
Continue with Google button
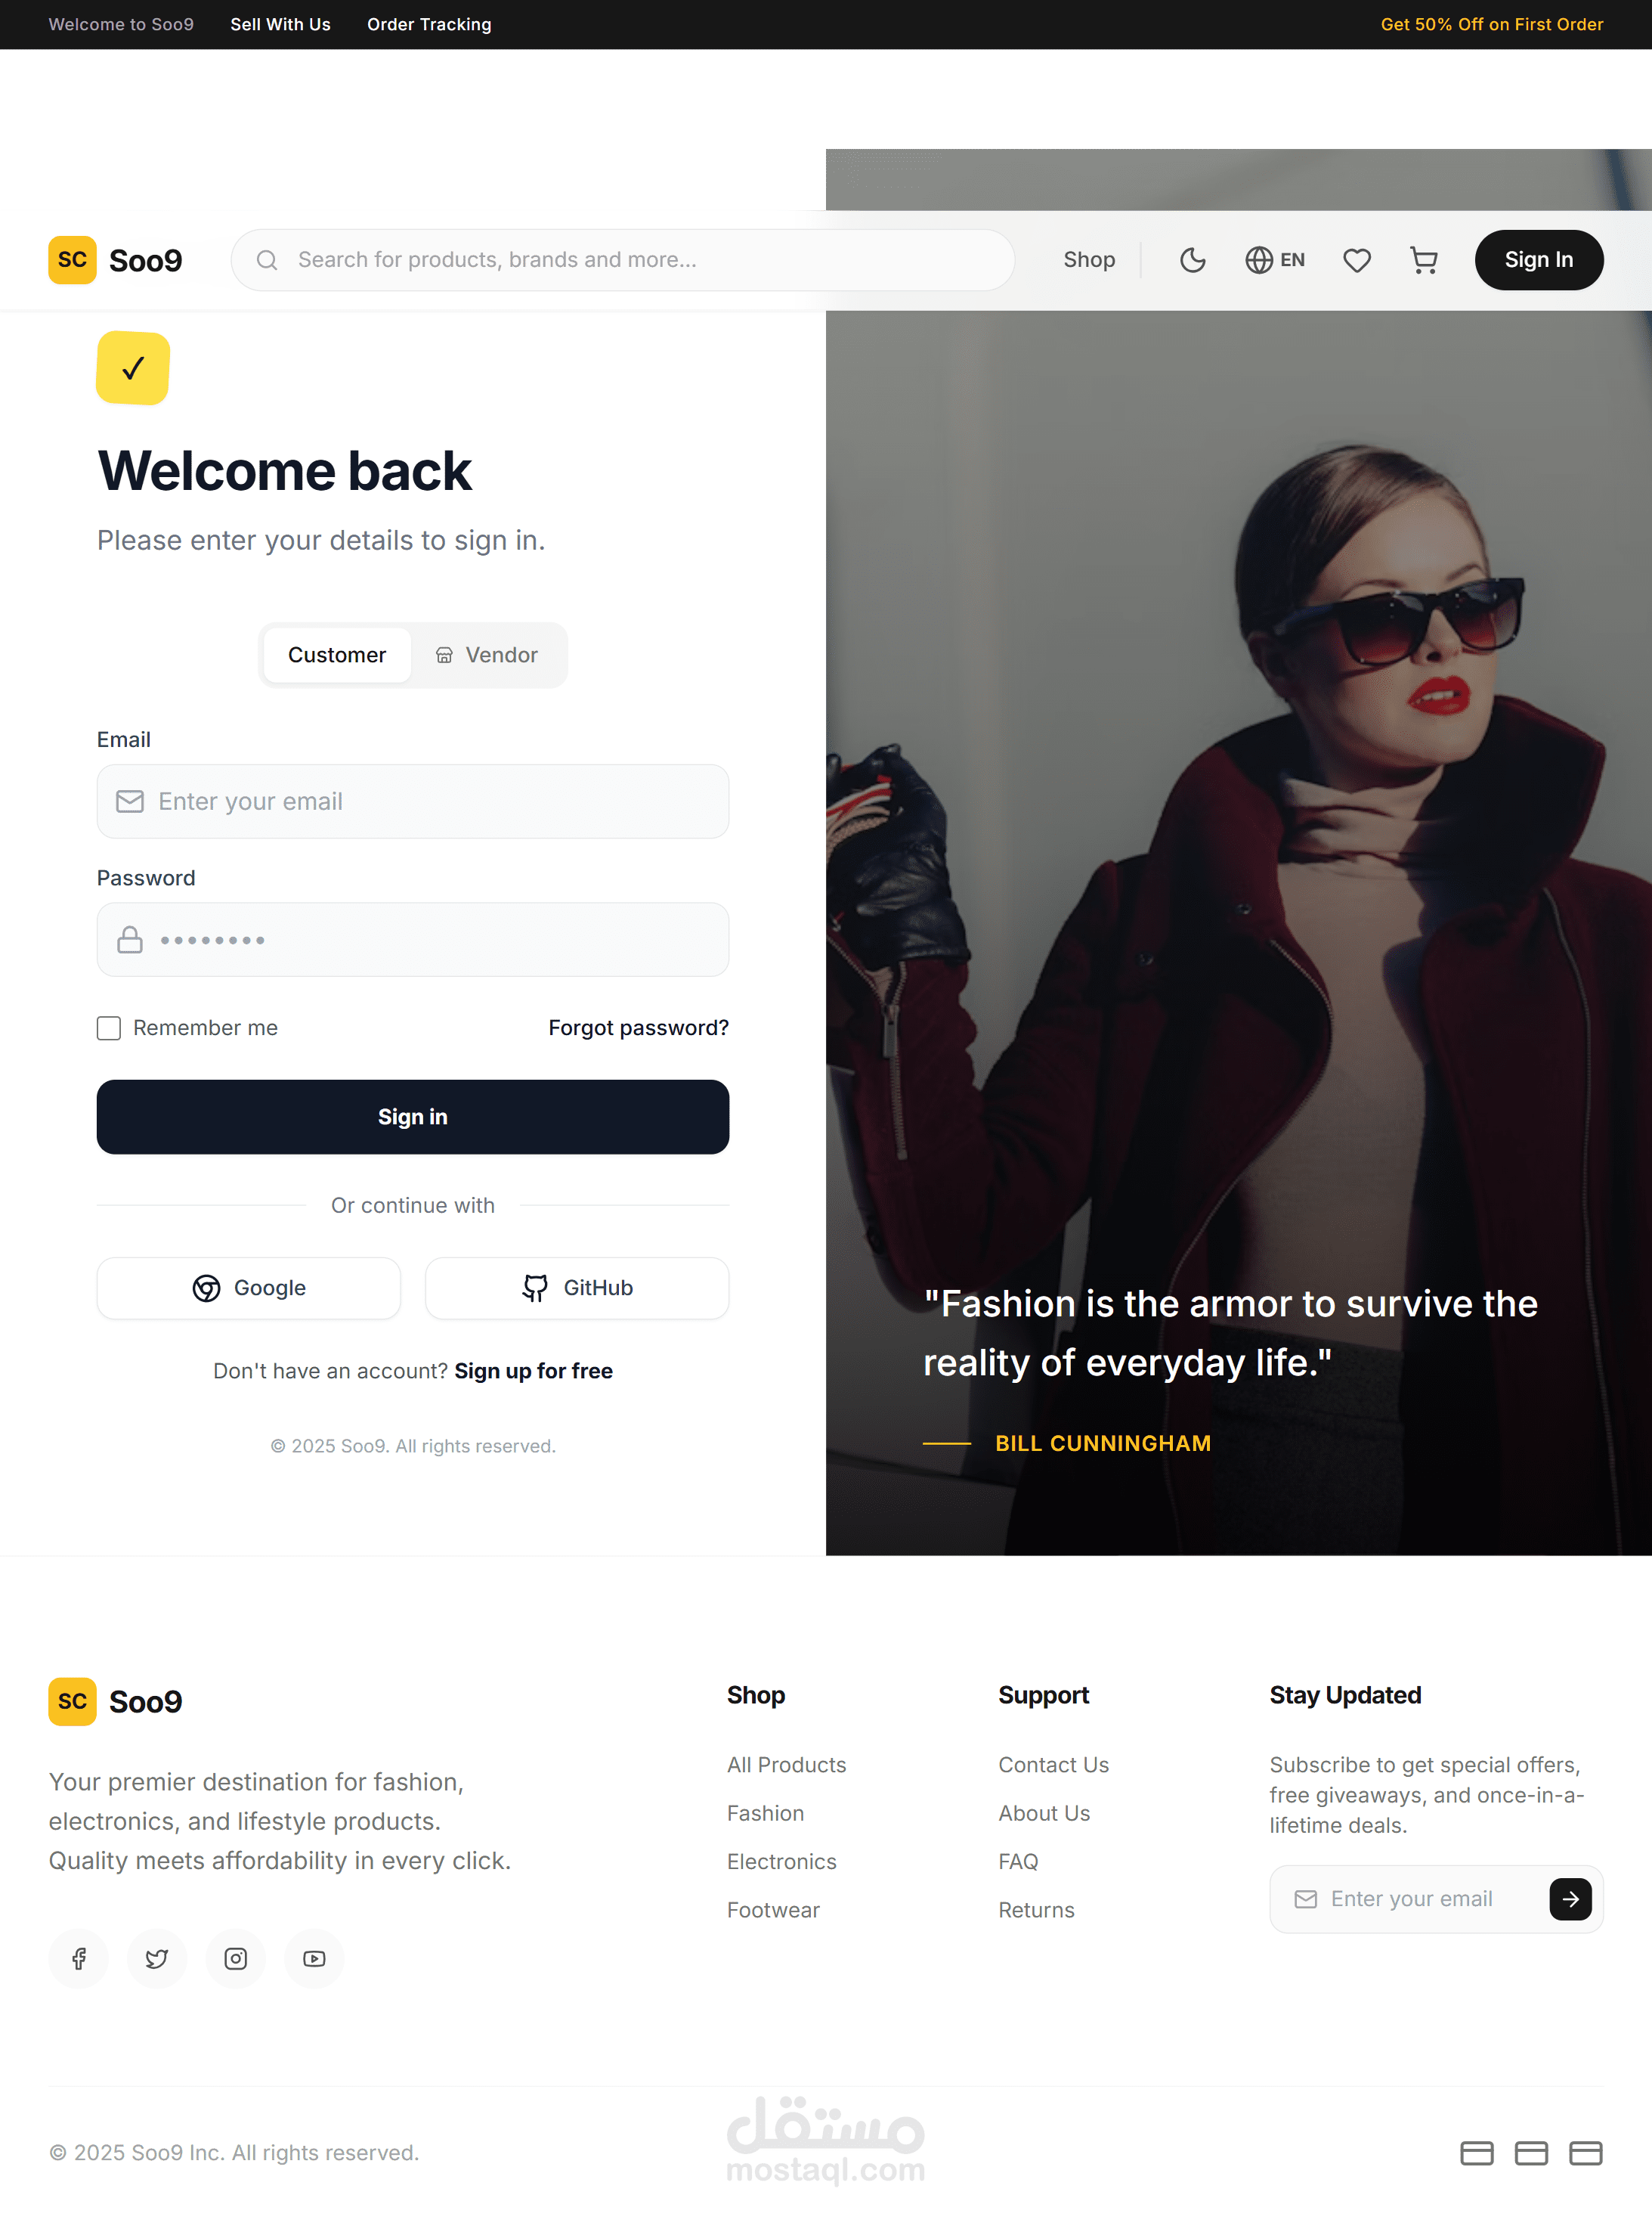pos(249,1288)
